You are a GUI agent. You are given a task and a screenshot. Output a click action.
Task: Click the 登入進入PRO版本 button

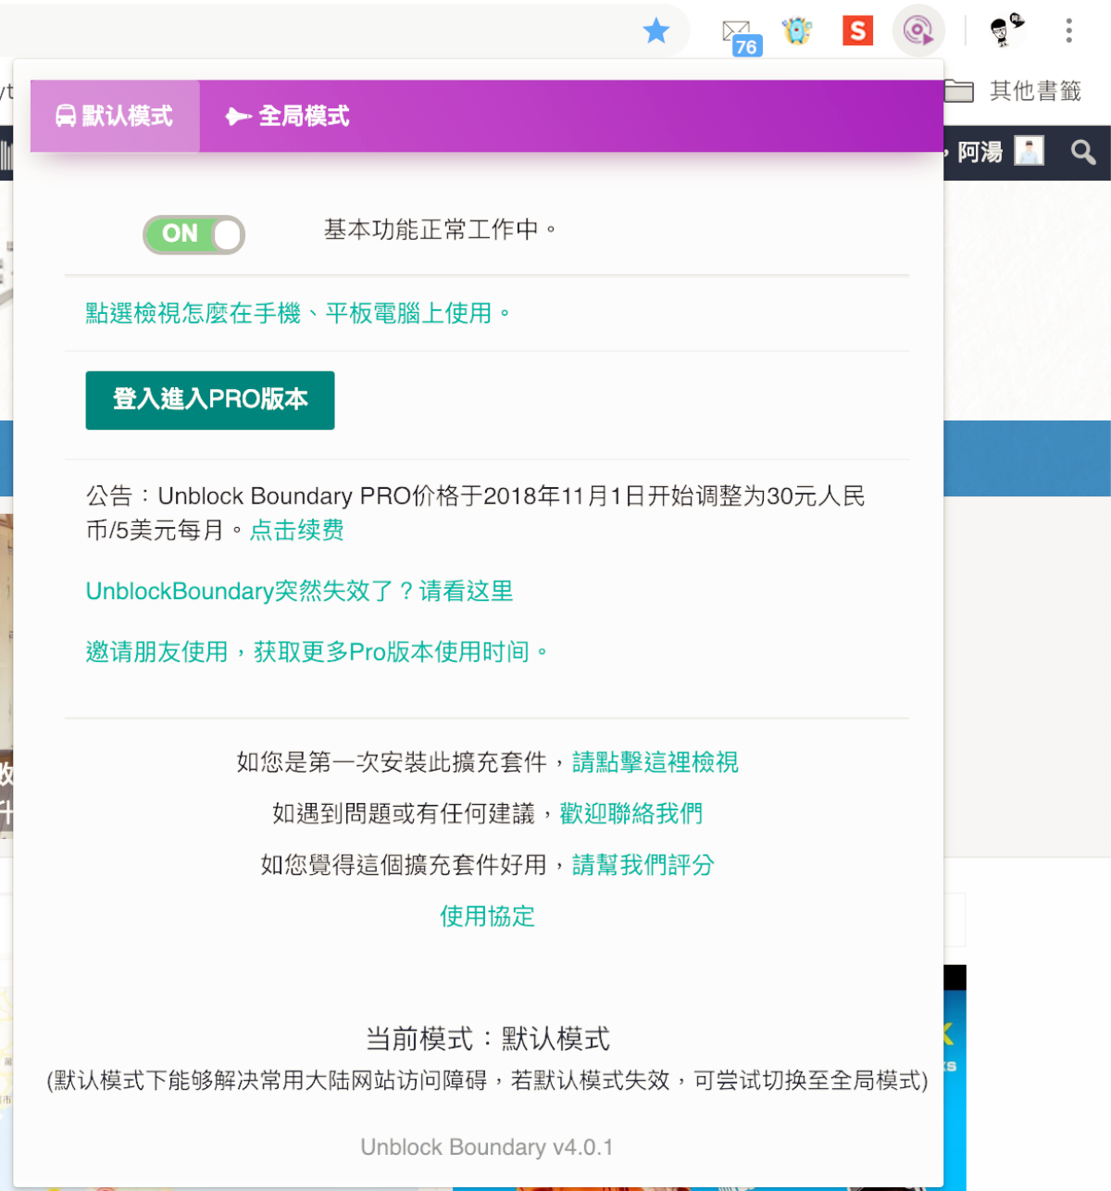210,400
